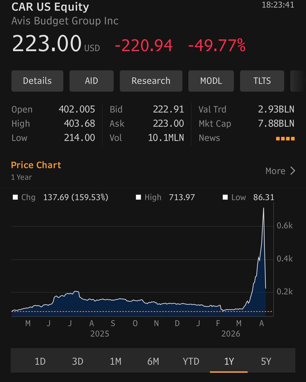The image size is (306, 382).
Task: Switch chart to 6M range
Action: tap(153, 361)
